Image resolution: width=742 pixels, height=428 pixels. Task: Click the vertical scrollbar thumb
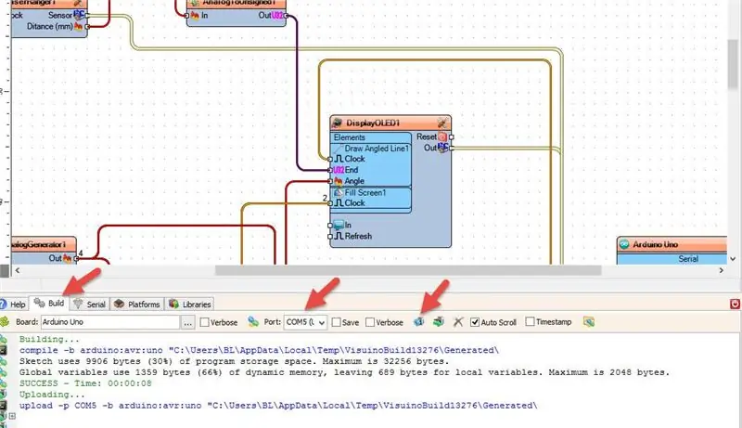[733, 64]
